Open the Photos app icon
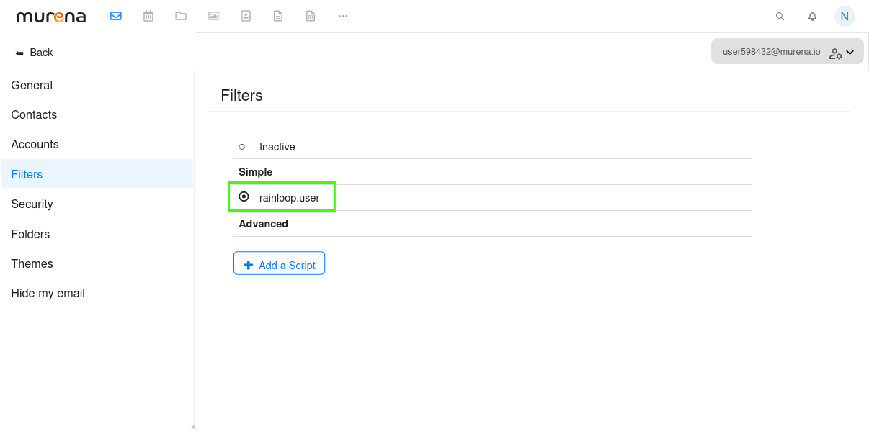This screenshot has height=434, width=869. (x=213, y=15)
